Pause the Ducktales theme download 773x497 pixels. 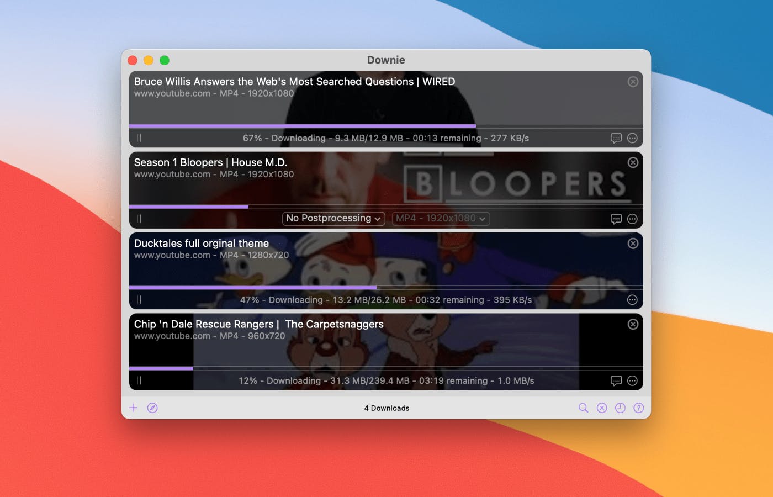[139, 299]
